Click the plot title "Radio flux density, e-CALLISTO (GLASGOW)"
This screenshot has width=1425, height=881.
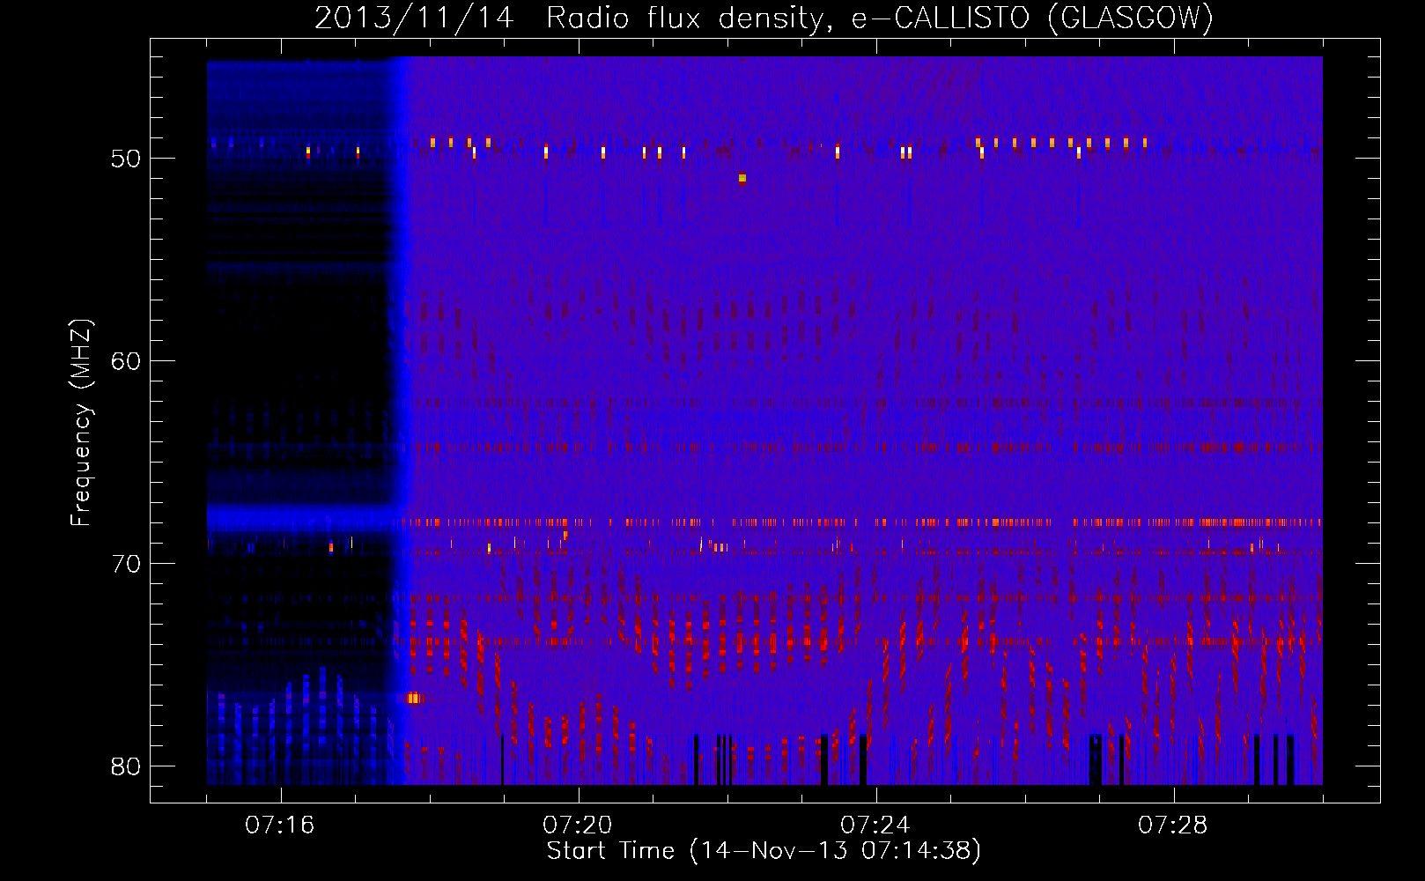[879, 18]
